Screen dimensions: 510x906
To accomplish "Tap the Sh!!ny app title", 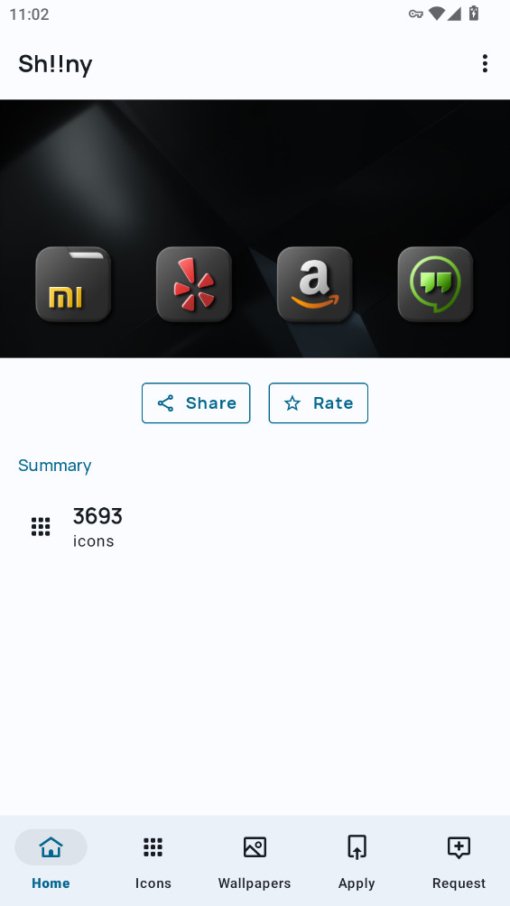I will point(55,64).
